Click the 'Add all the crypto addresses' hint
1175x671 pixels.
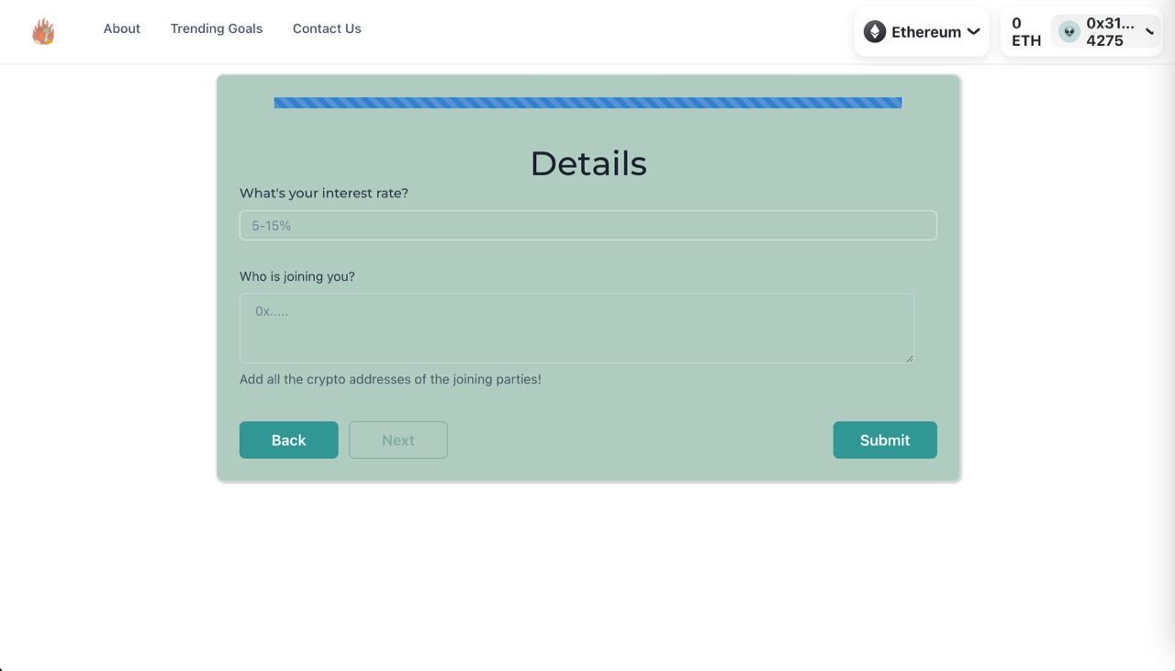coord(390,379)
